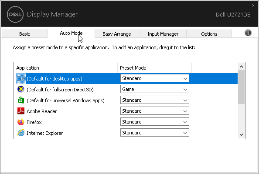Click the universal Windows apps store icon

(x=21, y=100)
